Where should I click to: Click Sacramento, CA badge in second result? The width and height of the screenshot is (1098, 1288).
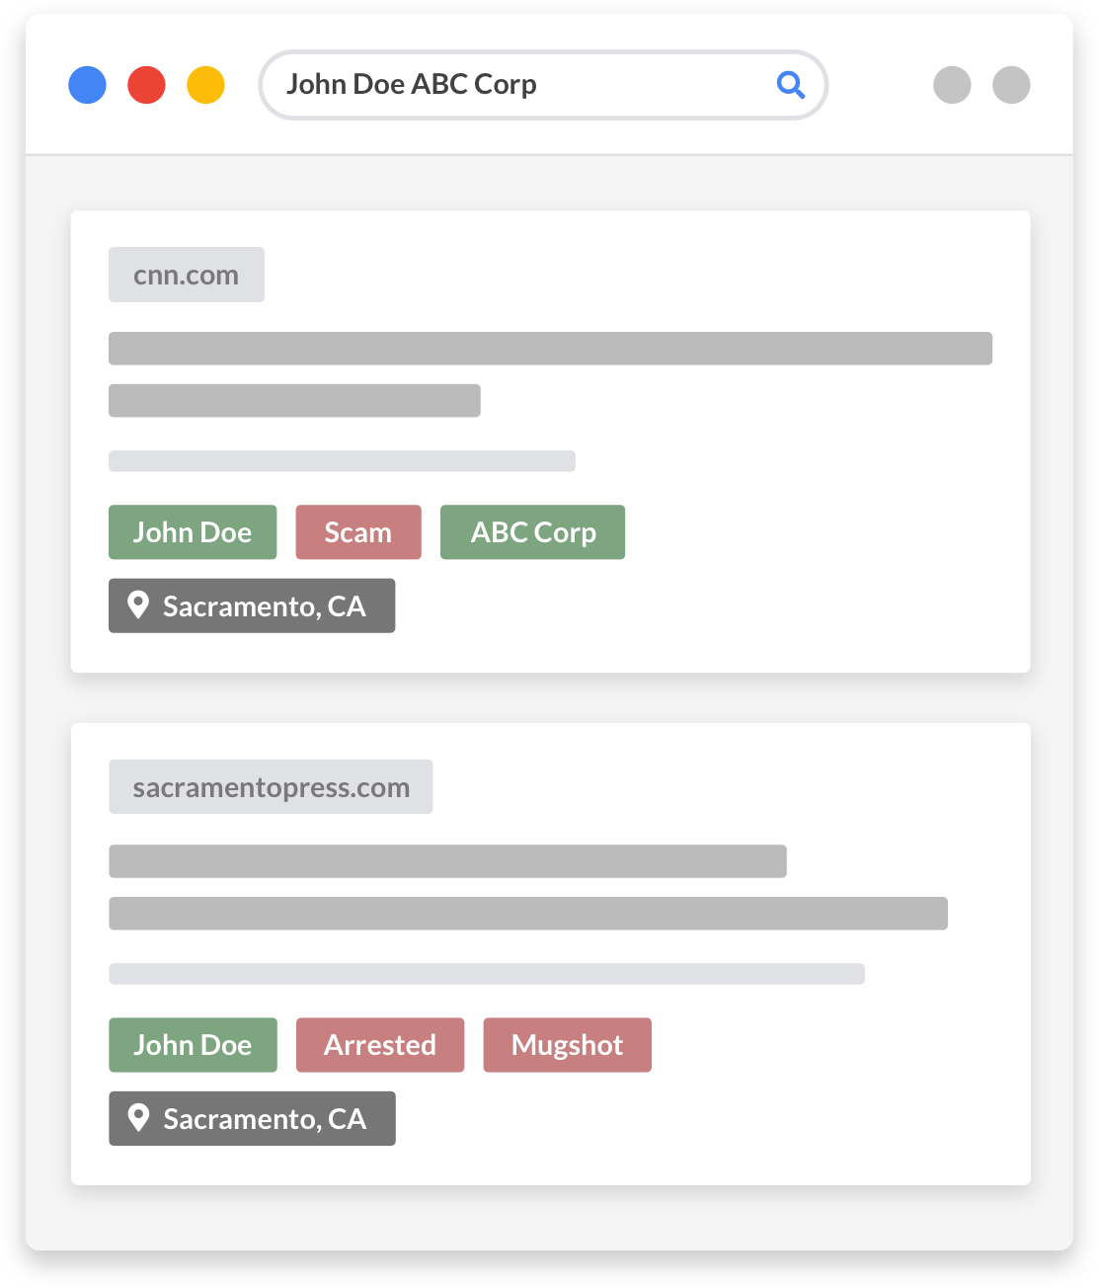(264, 1118)
